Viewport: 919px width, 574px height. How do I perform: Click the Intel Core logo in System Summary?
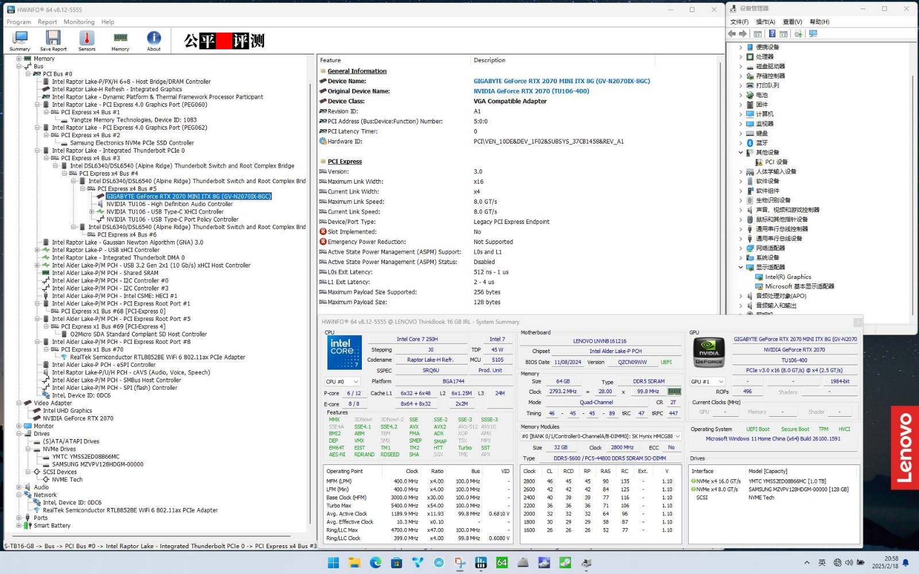pyautogui.click(x=344, y=352)
